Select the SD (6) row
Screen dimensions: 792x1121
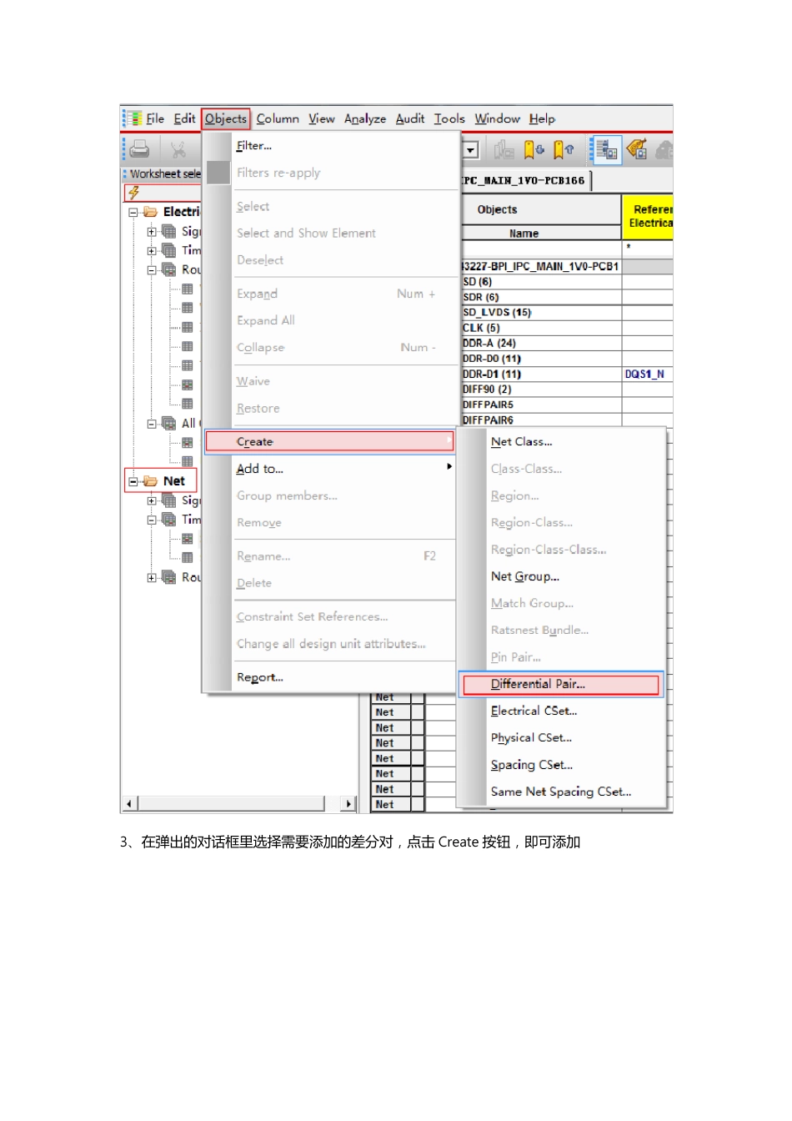(x=541, y=282)
